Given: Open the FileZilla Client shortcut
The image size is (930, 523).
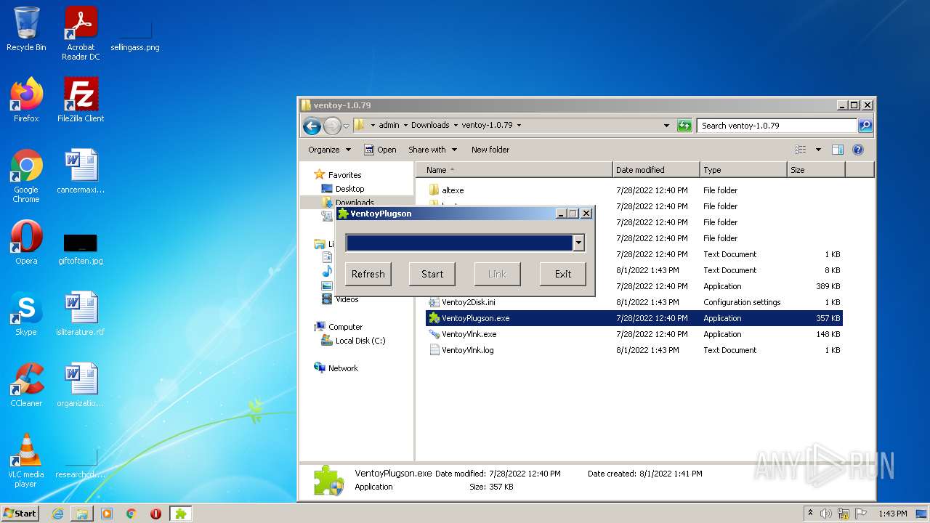Looking at the screenshot, I should [x=81, y=100].
